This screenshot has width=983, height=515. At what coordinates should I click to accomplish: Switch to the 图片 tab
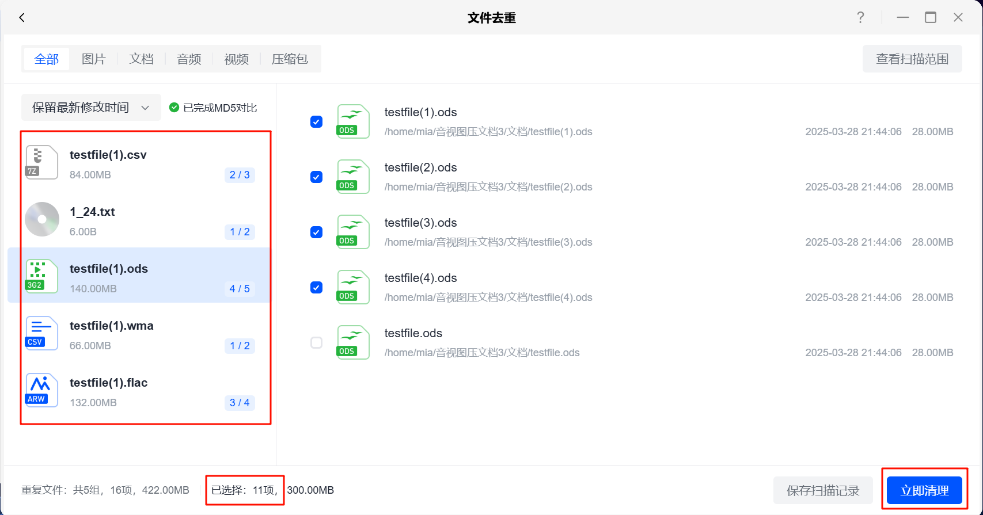point(93,59)
